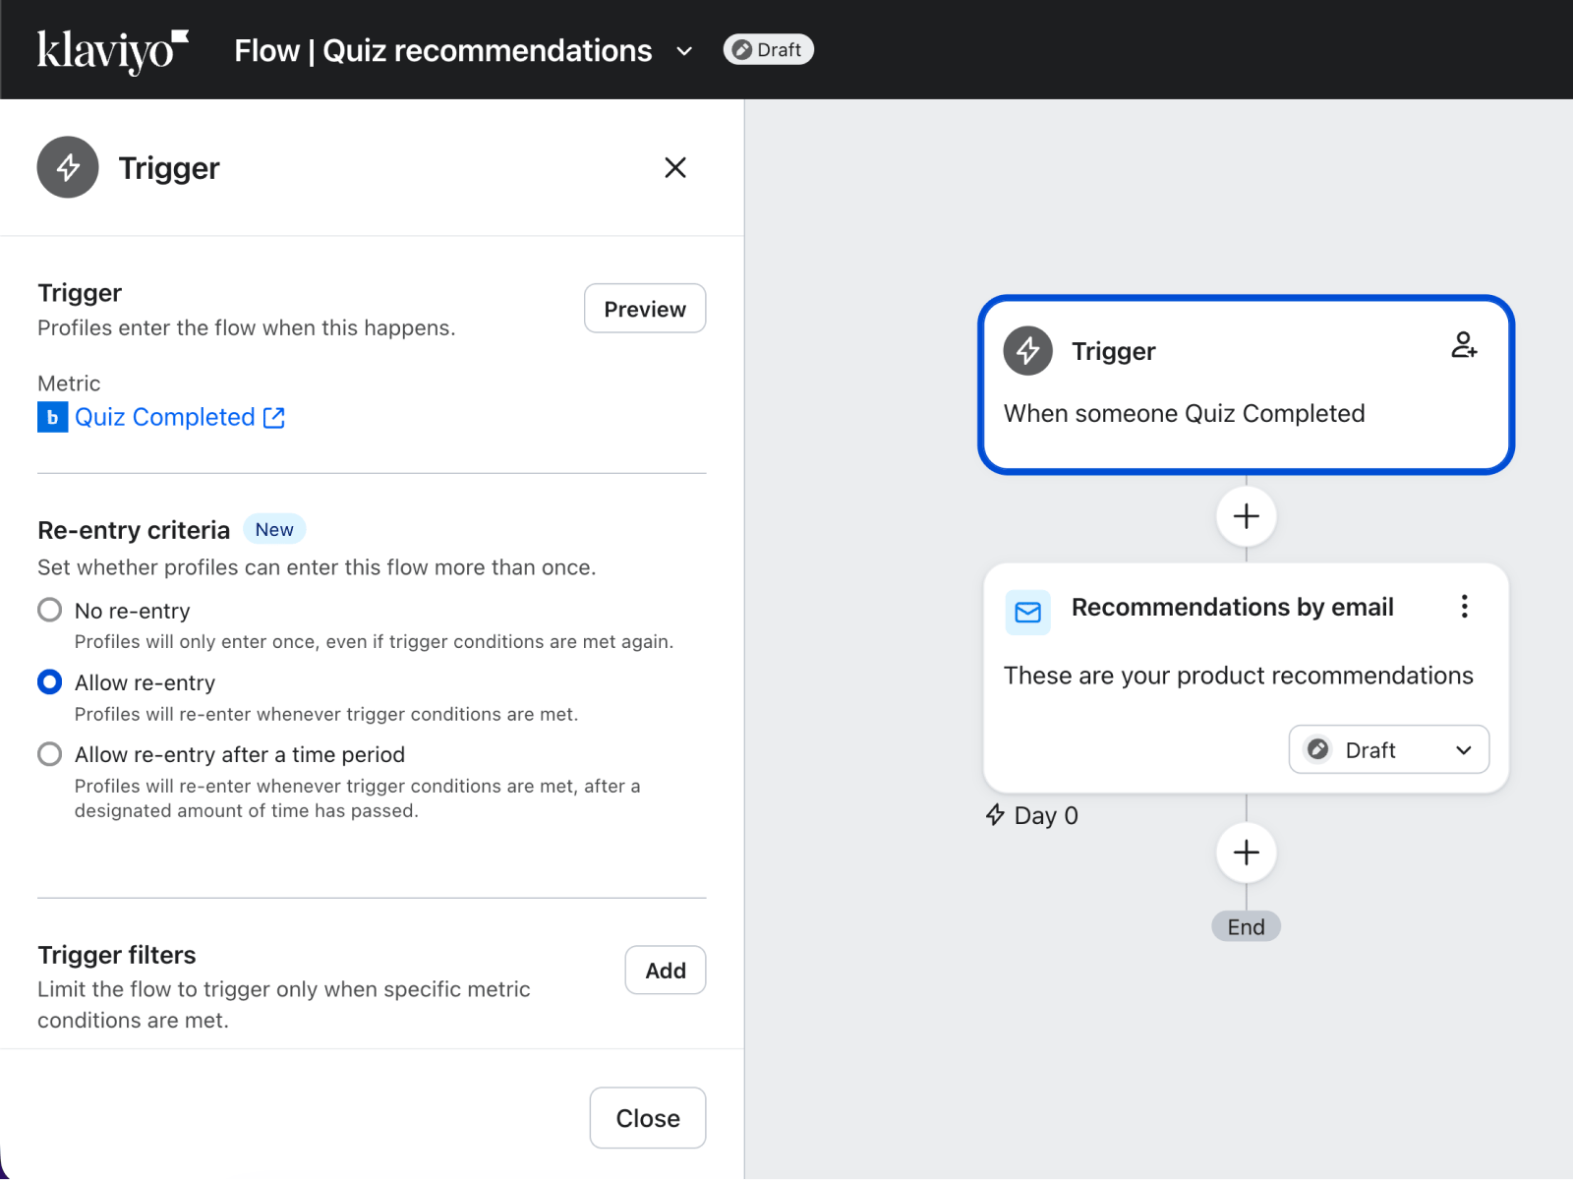Click the blue 'b' metric icon
The height and width of the screenshot is (1180, 1573).
coord(52,417)
